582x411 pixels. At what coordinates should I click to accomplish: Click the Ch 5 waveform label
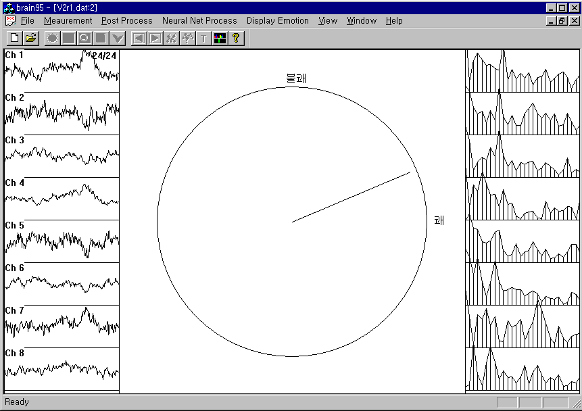(x=14, y=225)
